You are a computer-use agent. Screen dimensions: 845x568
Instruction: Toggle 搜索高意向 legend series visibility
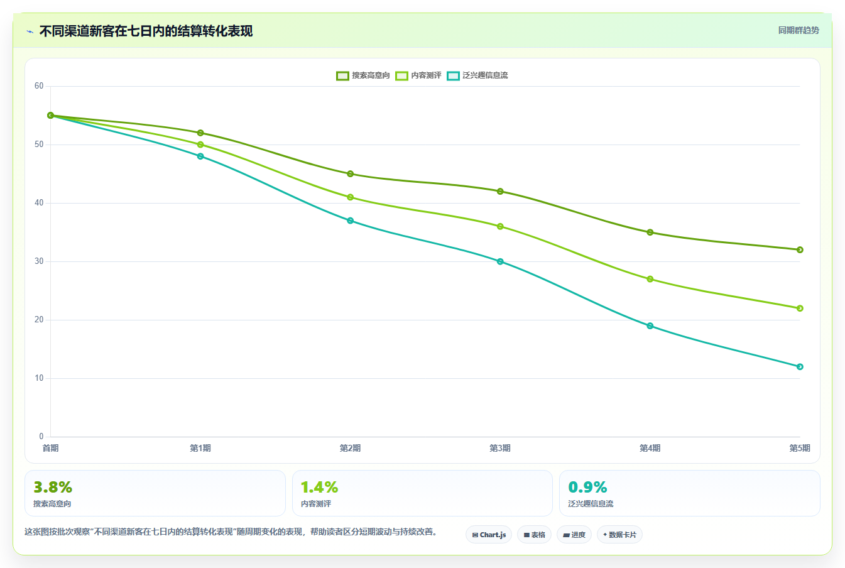pos(363,75)
